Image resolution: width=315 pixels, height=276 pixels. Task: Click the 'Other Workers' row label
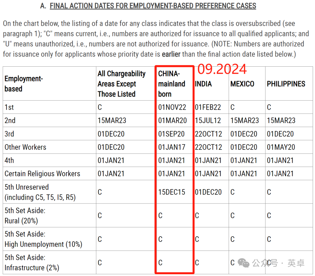coord(25,147)
